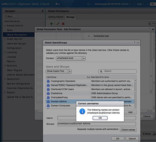Collapse the Licensing tree node
The image size is (156, 142).
5,52
